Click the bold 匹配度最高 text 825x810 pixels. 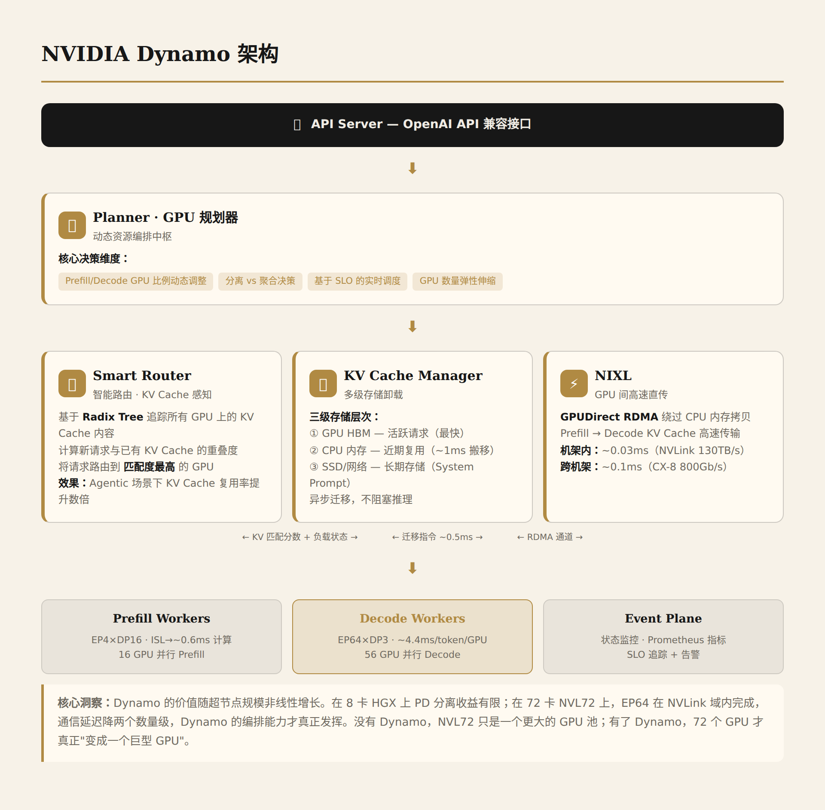point(149,467)
